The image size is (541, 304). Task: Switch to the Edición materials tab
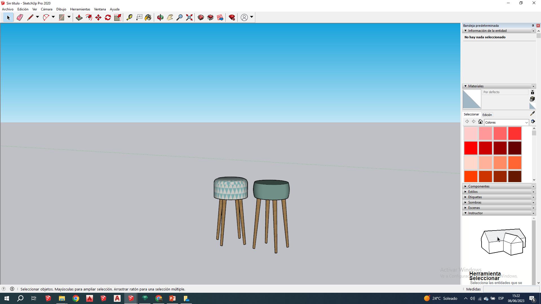487,115
